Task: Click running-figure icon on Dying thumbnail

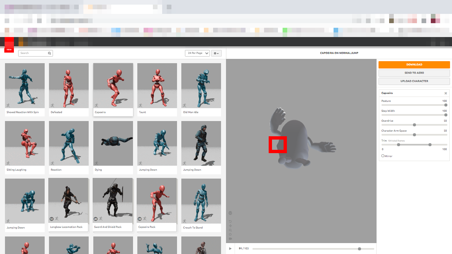Action: (x=97, y=163)
